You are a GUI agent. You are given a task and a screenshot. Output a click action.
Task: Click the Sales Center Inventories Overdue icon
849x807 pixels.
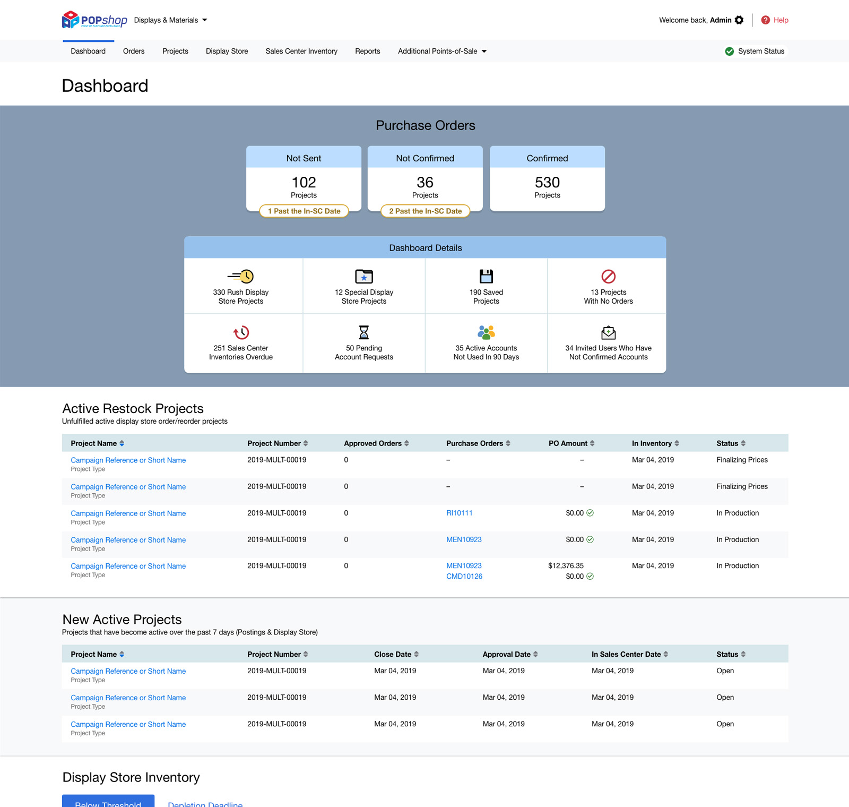coord(241,332)
